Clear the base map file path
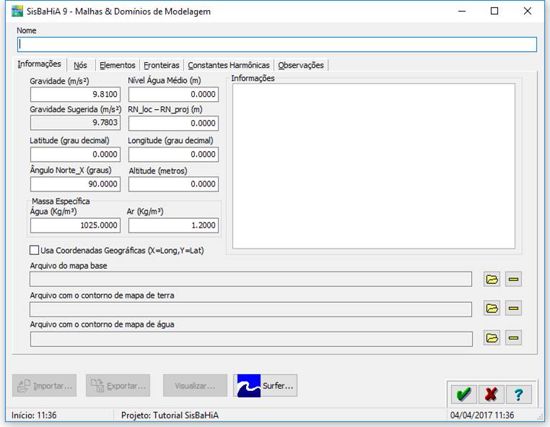This screenshot has height=427, width=550. 513,279
